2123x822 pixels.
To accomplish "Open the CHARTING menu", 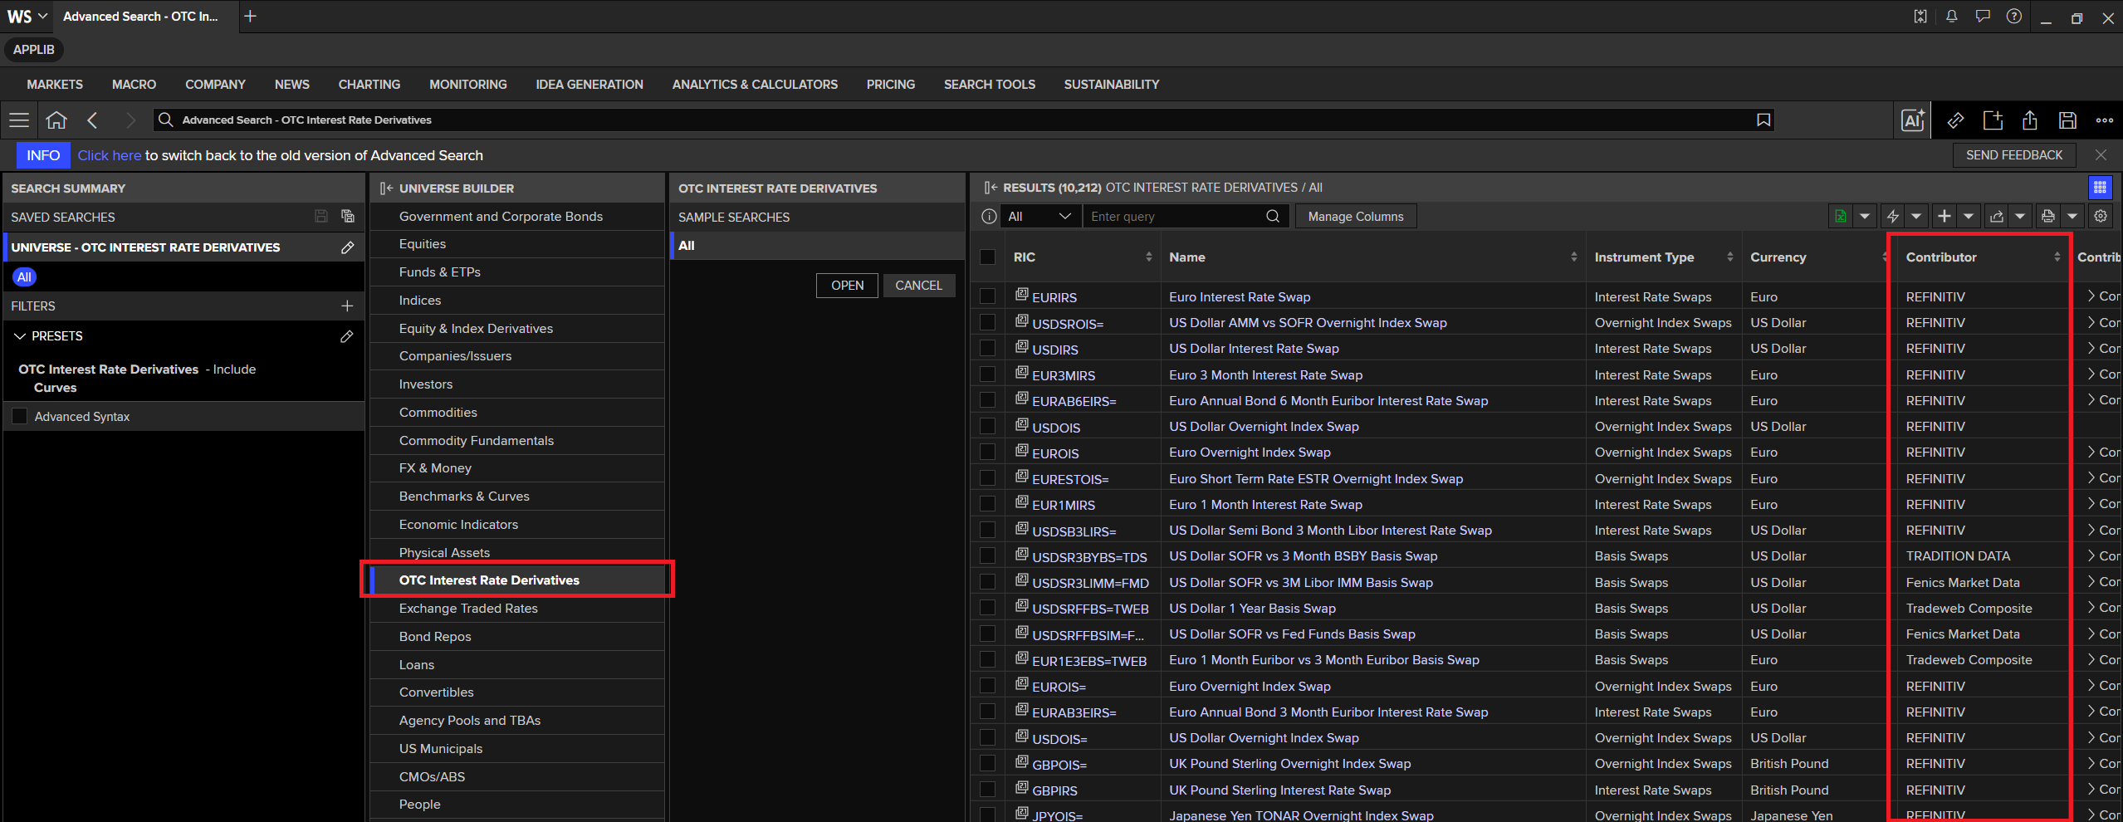I will [369, 85].
